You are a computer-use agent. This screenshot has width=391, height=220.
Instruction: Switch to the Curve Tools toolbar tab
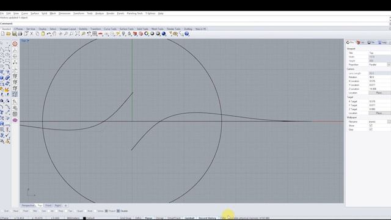[x=110, y=29]
